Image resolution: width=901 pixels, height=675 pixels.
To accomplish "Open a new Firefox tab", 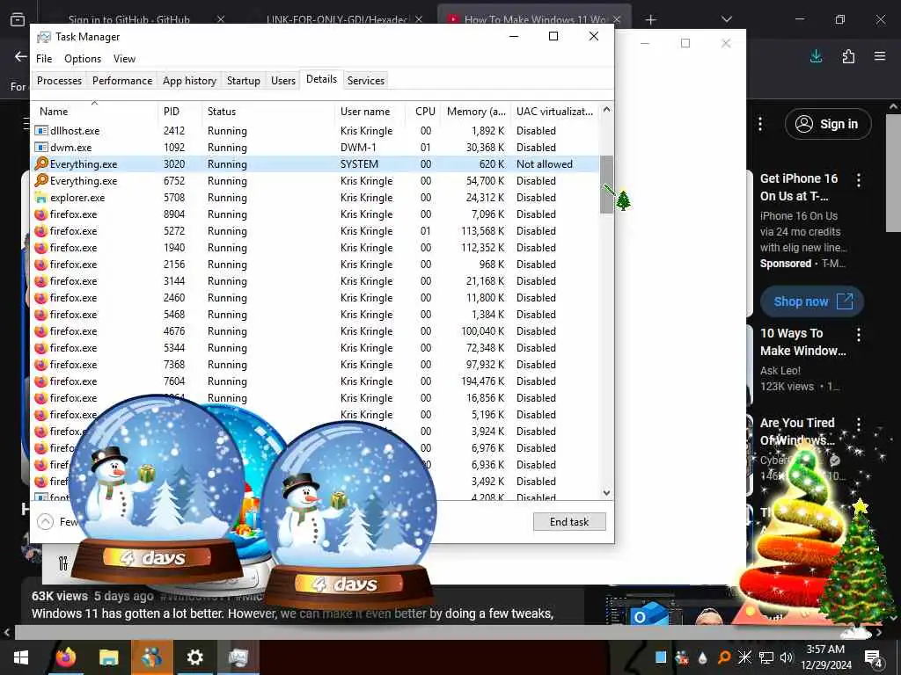I will [x=650, y=20].
